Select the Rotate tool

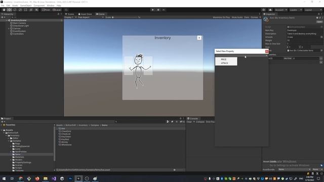point(15,10)
